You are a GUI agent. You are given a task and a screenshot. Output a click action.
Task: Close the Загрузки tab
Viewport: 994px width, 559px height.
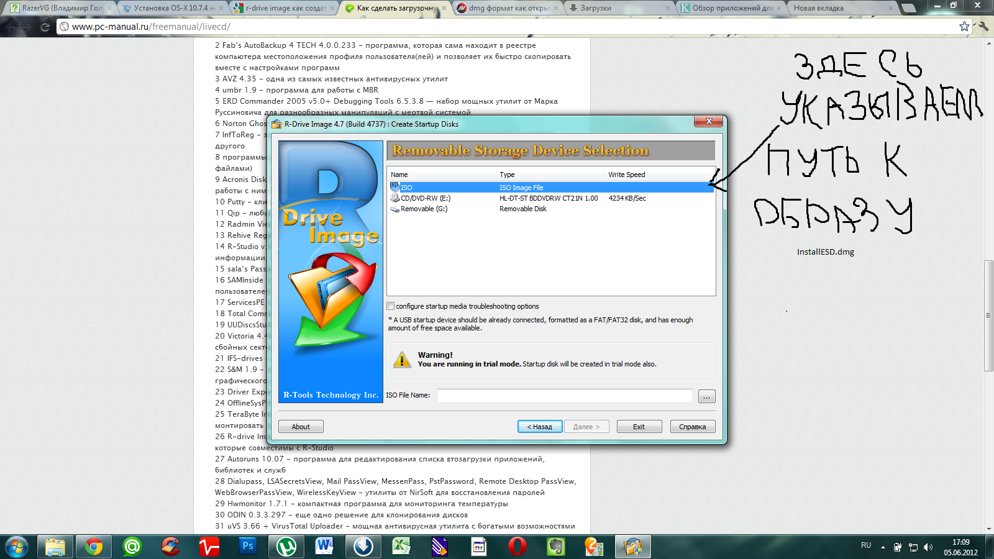(668, 8)
